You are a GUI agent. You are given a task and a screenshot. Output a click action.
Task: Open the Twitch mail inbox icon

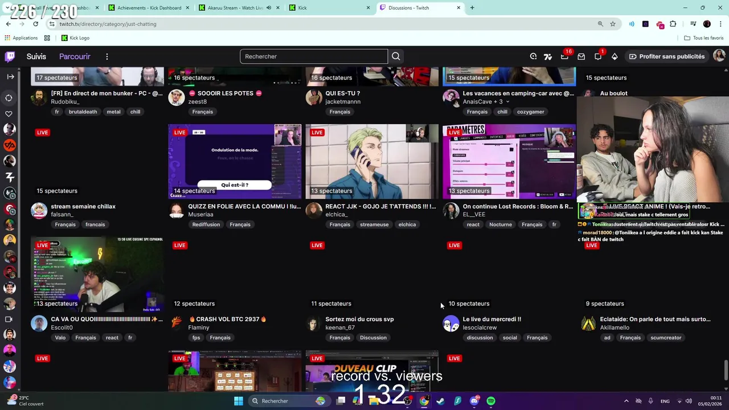(x=581, y=56)
